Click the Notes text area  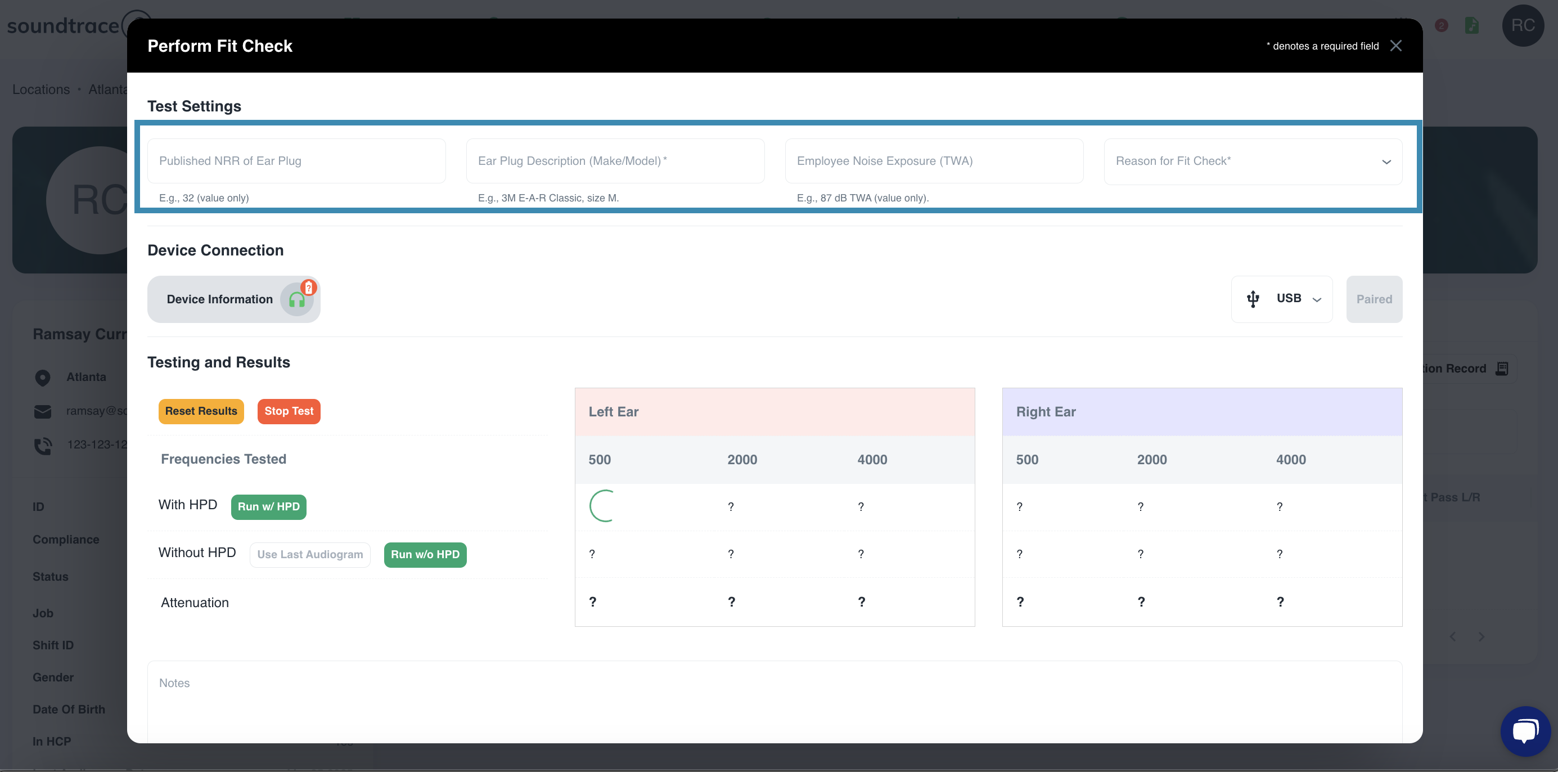pyautogui.click(x=774, y=702)
